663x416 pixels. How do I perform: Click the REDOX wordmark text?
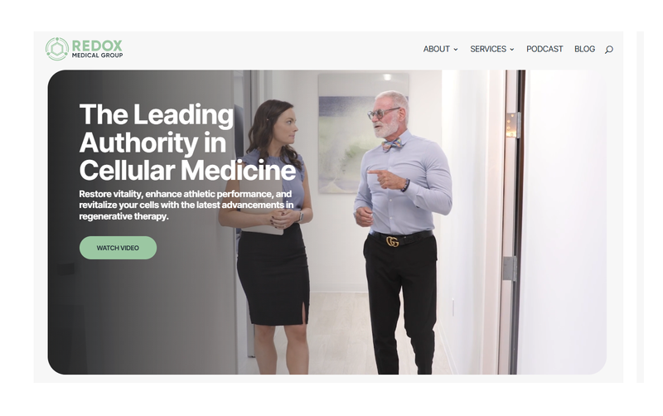[x=97, y=46]
